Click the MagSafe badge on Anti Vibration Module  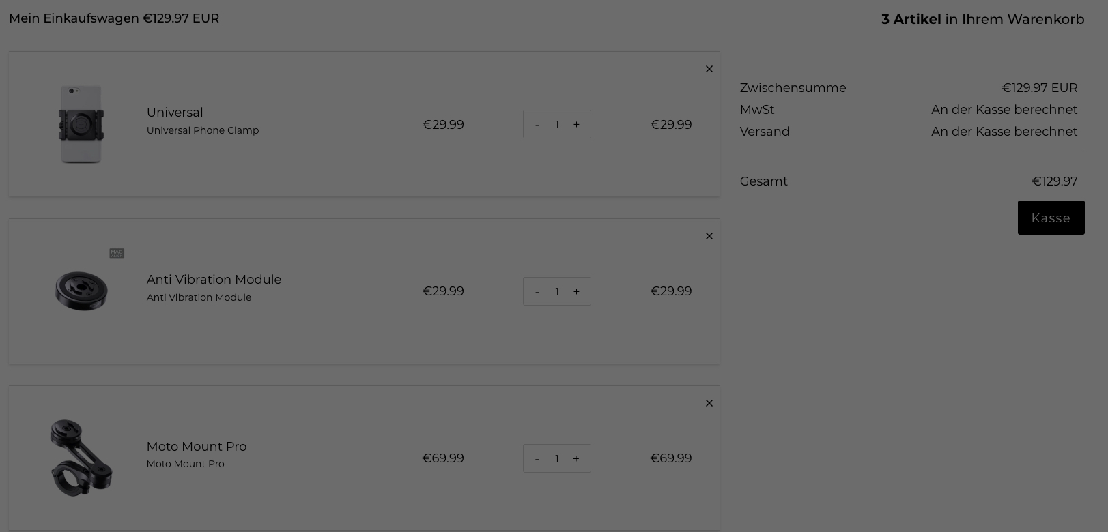click(117, 253)
